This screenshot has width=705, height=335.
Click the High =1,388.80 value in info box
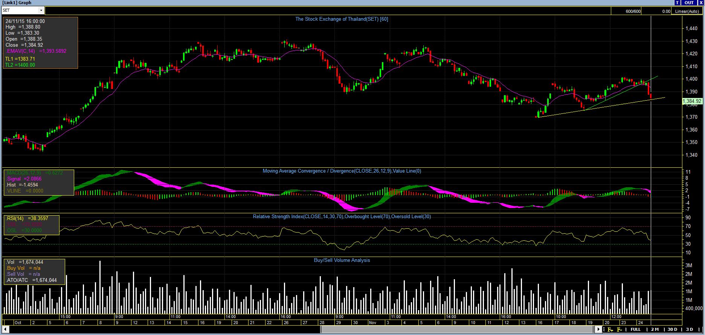(x=23, y=27)
